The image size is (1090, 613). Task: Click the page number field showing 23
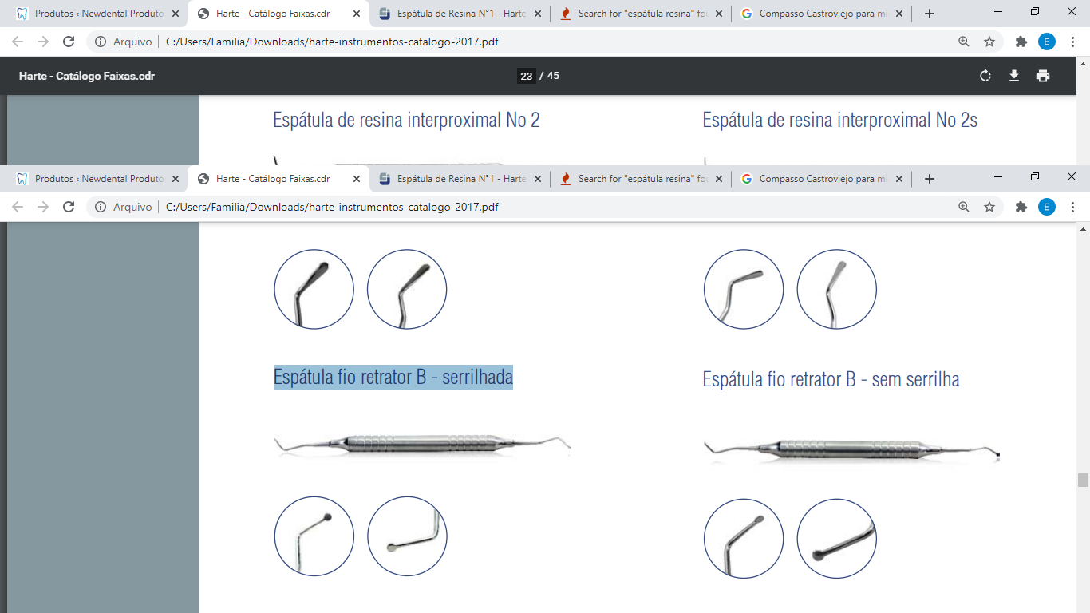tap(526, 76)
